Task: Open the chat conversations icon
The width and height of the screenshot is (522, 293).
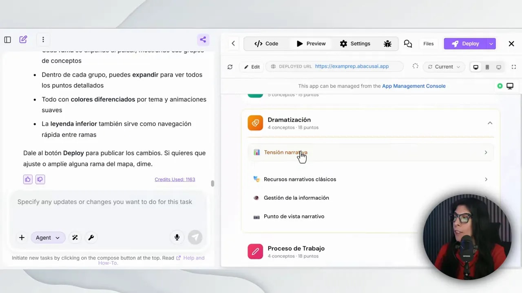Action: coord(408,44)
